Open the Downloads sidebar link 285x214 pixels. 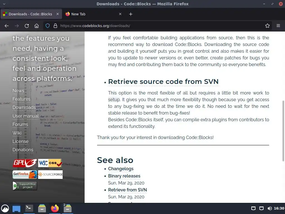[24, 107]
